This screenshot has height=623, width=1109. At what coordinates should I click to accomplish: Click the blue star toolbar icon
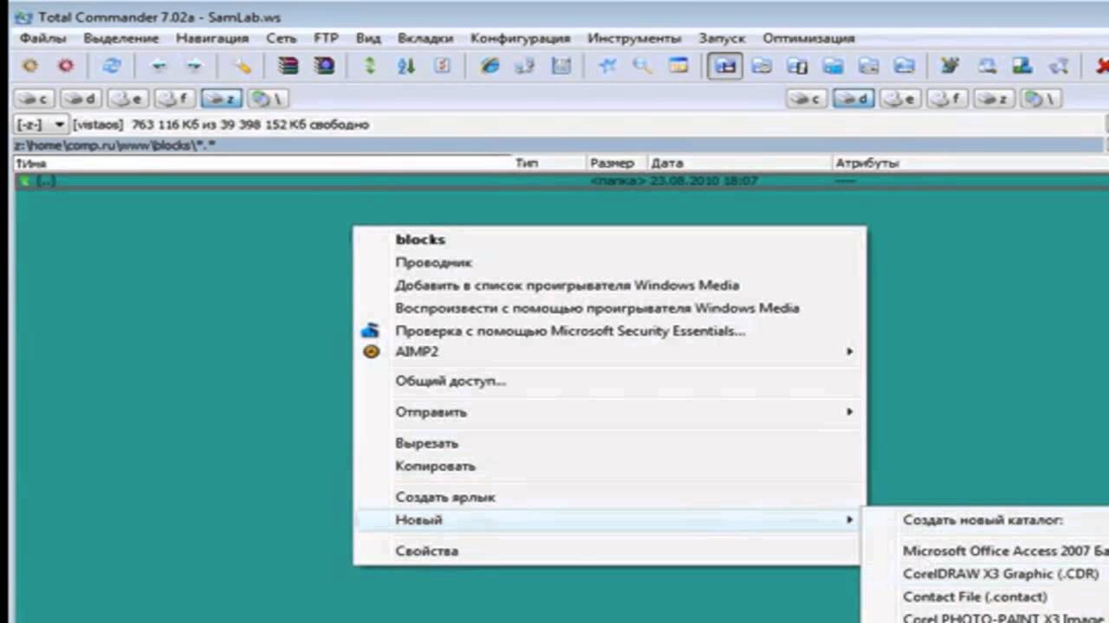click(x=607, y=66)
